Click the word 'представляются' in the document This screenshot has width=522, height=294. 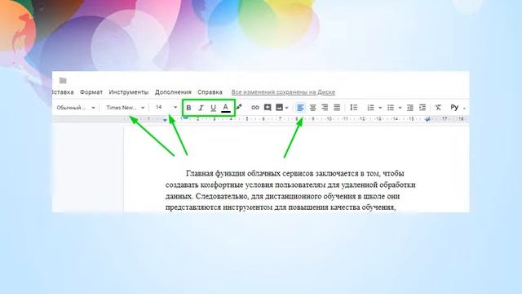(x=192, y=207)
